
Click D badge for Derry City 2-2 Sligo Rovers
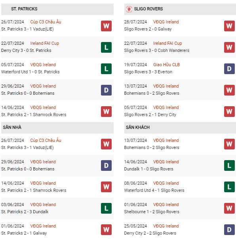[229, 229]
